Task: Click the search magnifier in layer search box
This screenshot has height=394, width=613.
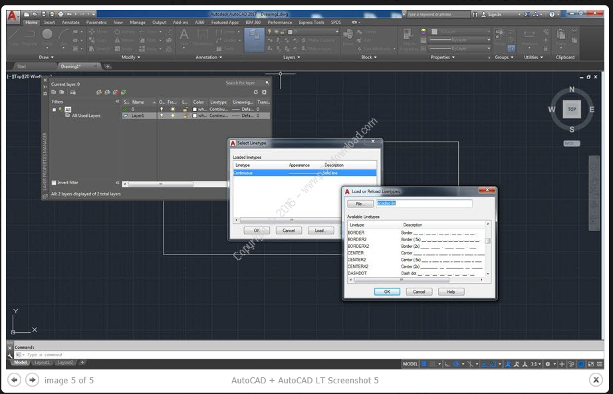Action: 267,83
